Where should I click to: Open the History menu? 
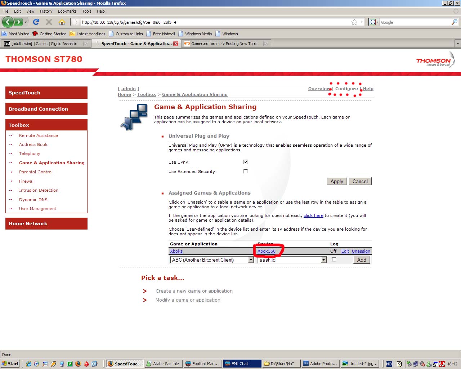click(46, 11)
